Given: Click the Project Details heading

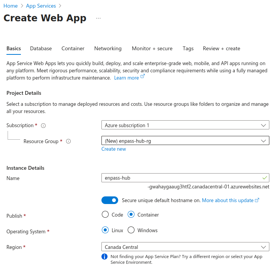Looking at the screenshot, I should pos(24,93).
